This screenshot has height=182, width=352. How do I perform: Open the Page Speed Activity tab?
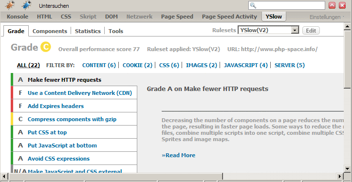point(229,17)
